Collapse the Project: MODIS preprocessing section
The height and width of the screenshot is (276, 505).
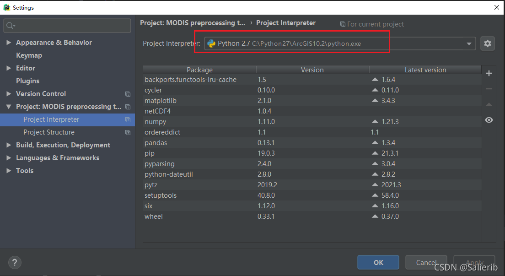pos(9,107)
